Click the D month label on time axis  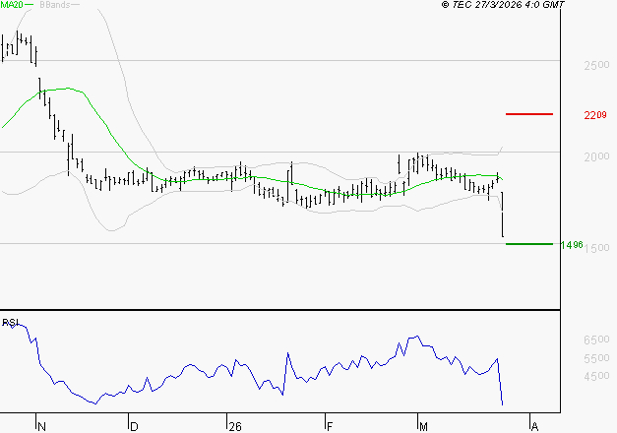pos(134,427)
